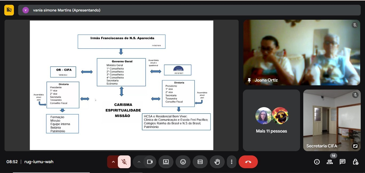Unmute the microphone

pos(124,162)
